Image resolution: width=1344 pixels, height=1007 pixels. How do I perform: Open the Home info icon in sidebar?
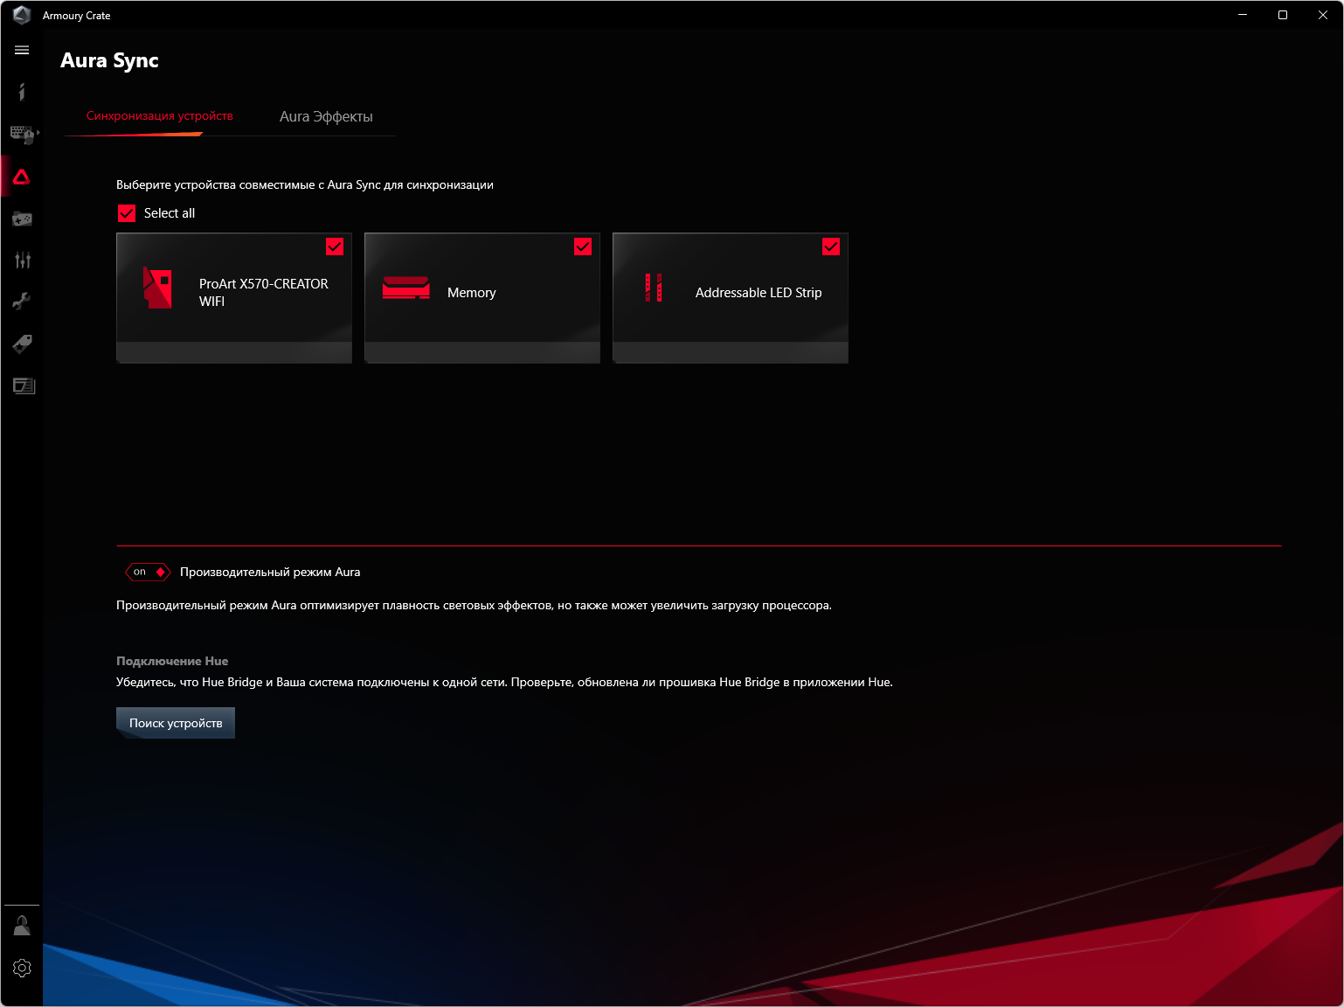(x=22, y=92)
